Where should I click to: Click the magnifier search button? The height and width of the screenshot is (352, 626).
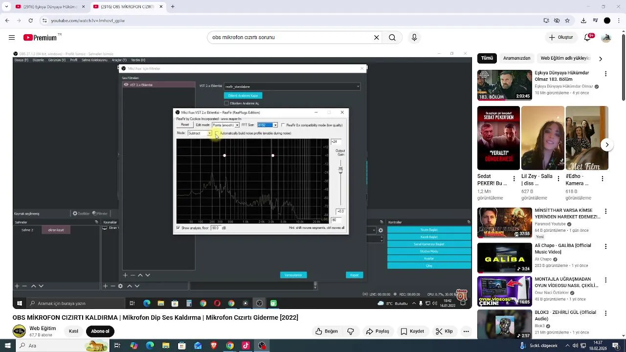click(x=392, y=38)
